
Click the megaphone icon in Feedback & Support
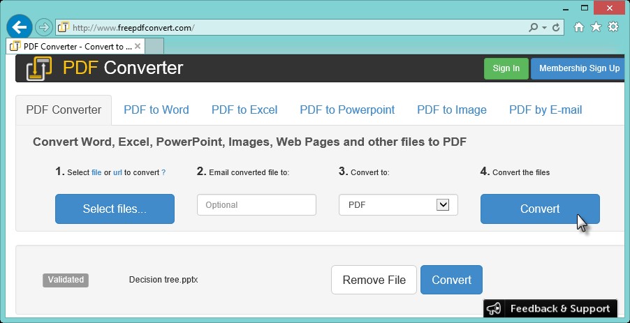point(494,308)
